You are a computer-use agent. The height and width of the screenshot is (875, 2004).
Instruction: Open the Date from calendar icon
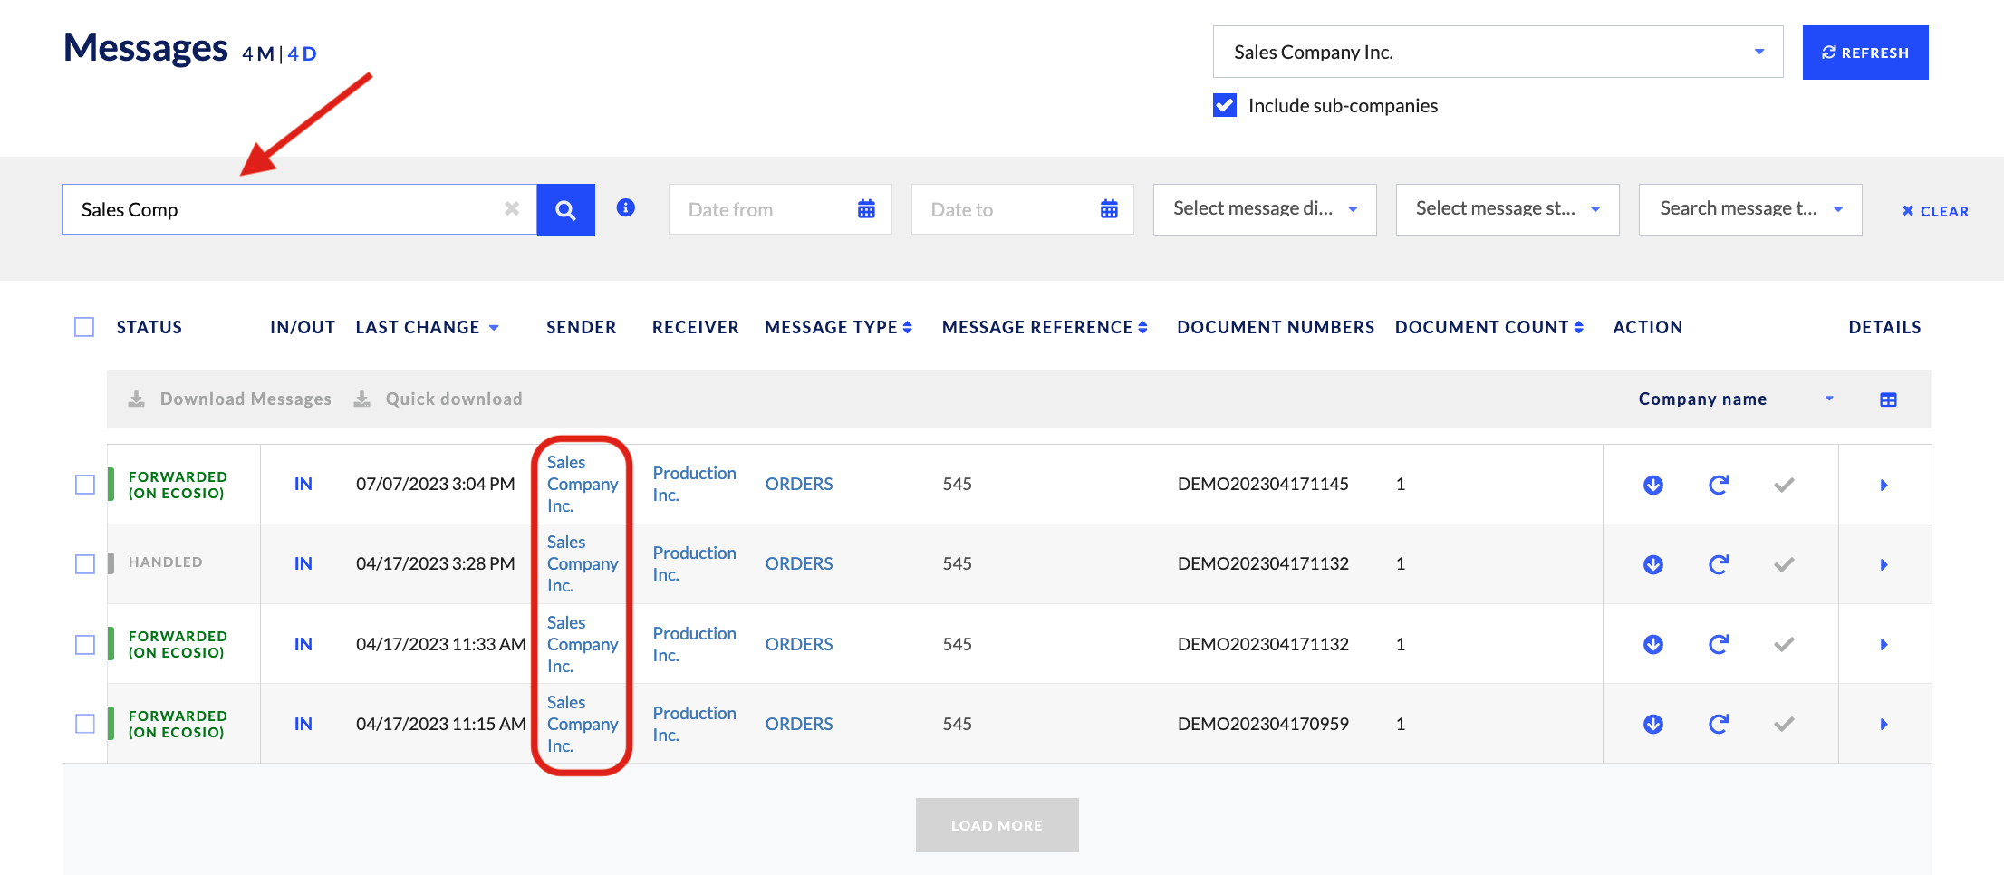(866, 209)
